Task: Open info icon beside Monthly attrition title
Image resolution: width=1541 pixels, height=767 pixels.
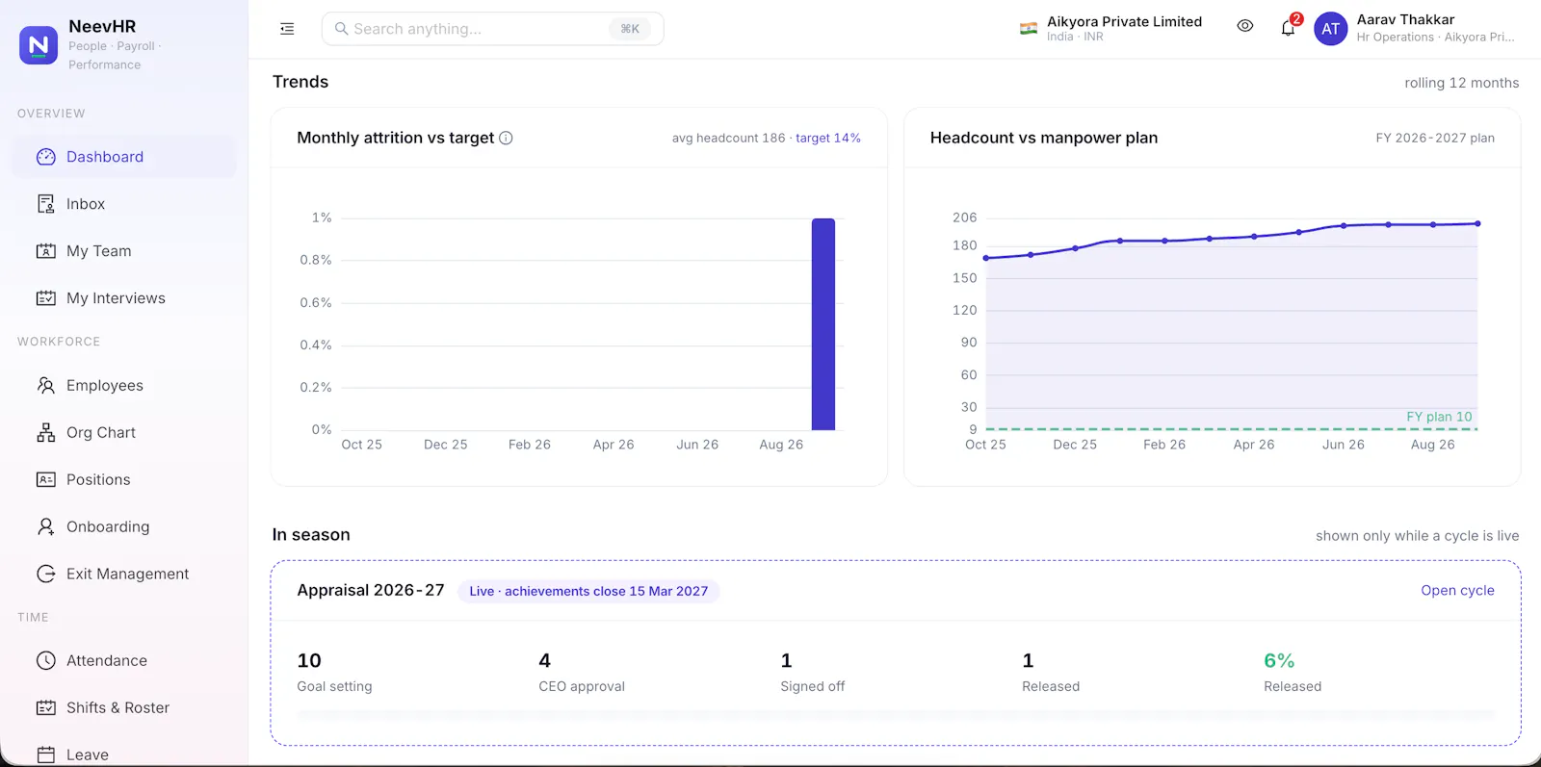Action: [506, 138]
